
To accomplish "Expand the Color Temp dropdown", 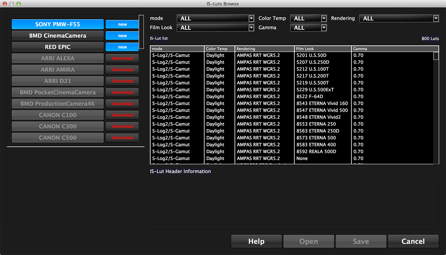I will click(308, 18).
